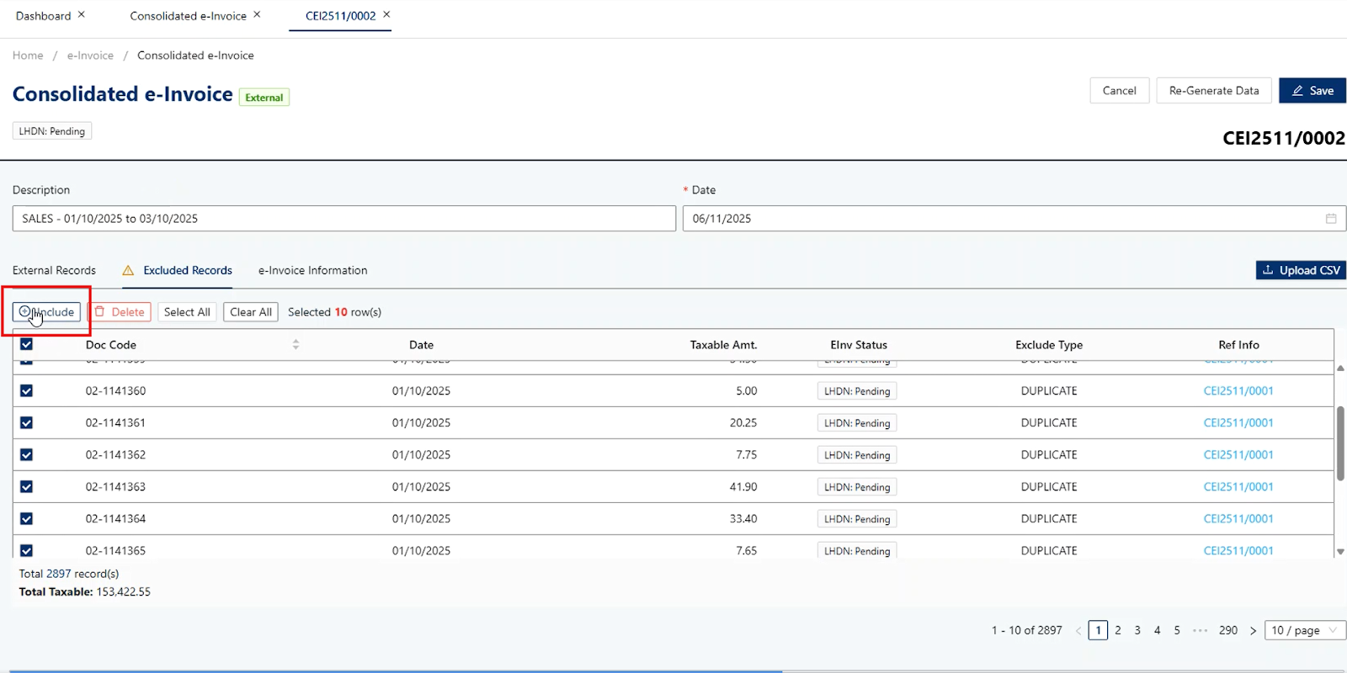Click the Upload CSV button
This screenshot has width=1347, height=673.
(1301, 270)
